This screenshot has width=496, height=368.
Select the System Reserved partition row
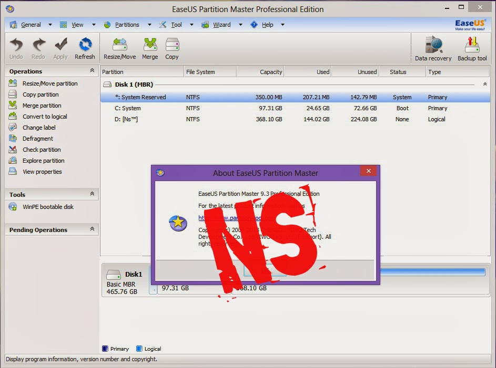295,97
